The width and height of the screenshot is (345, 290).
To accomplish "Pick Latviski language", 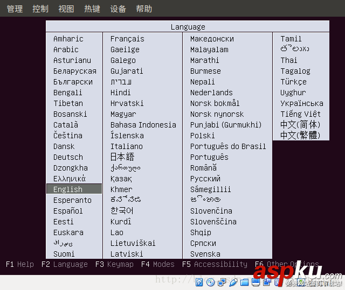I will [127, 254].
